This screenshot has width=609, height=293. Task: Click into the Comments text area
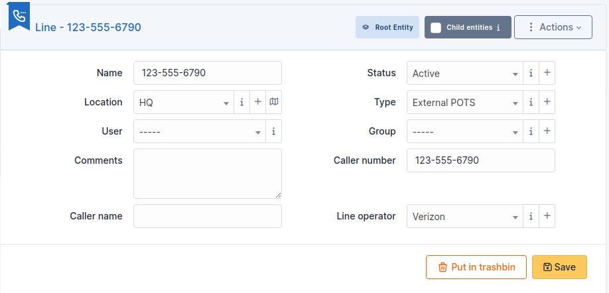coord(208,174)
